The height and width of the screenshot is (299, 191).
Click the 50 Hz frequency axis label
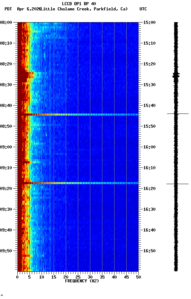pos(139,277)
